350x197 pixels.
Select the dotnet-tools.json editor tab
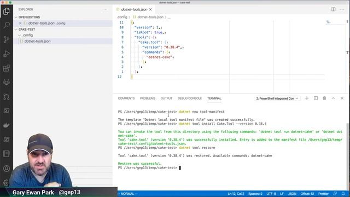coord(134,9)
